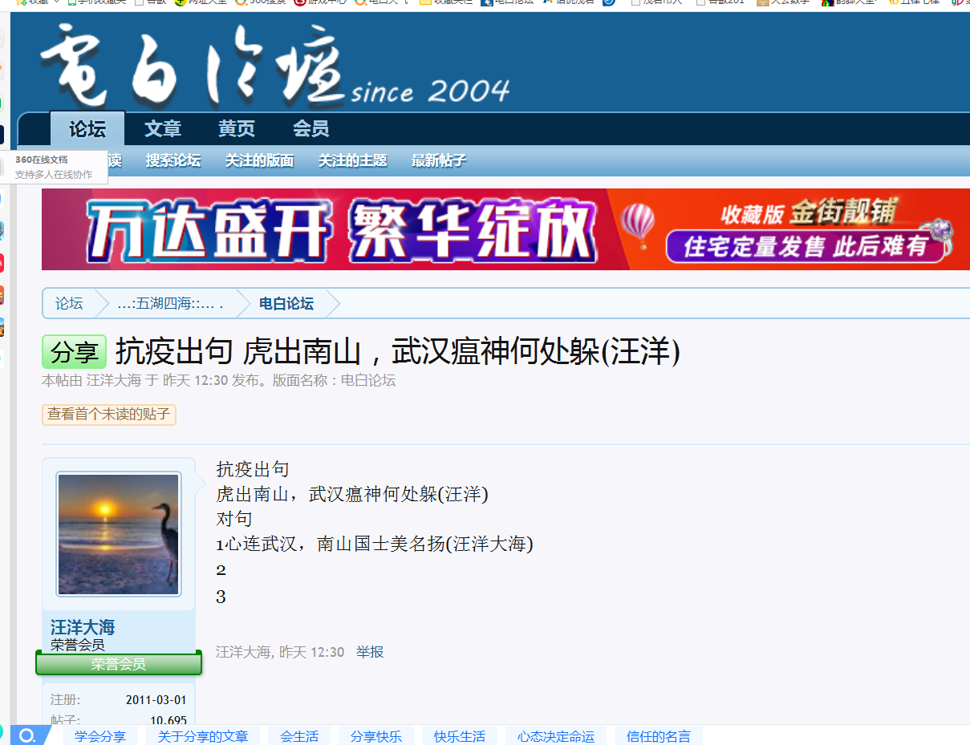
Task: Open the 汪洋大海 username profile link
Action: coord(83,627)
